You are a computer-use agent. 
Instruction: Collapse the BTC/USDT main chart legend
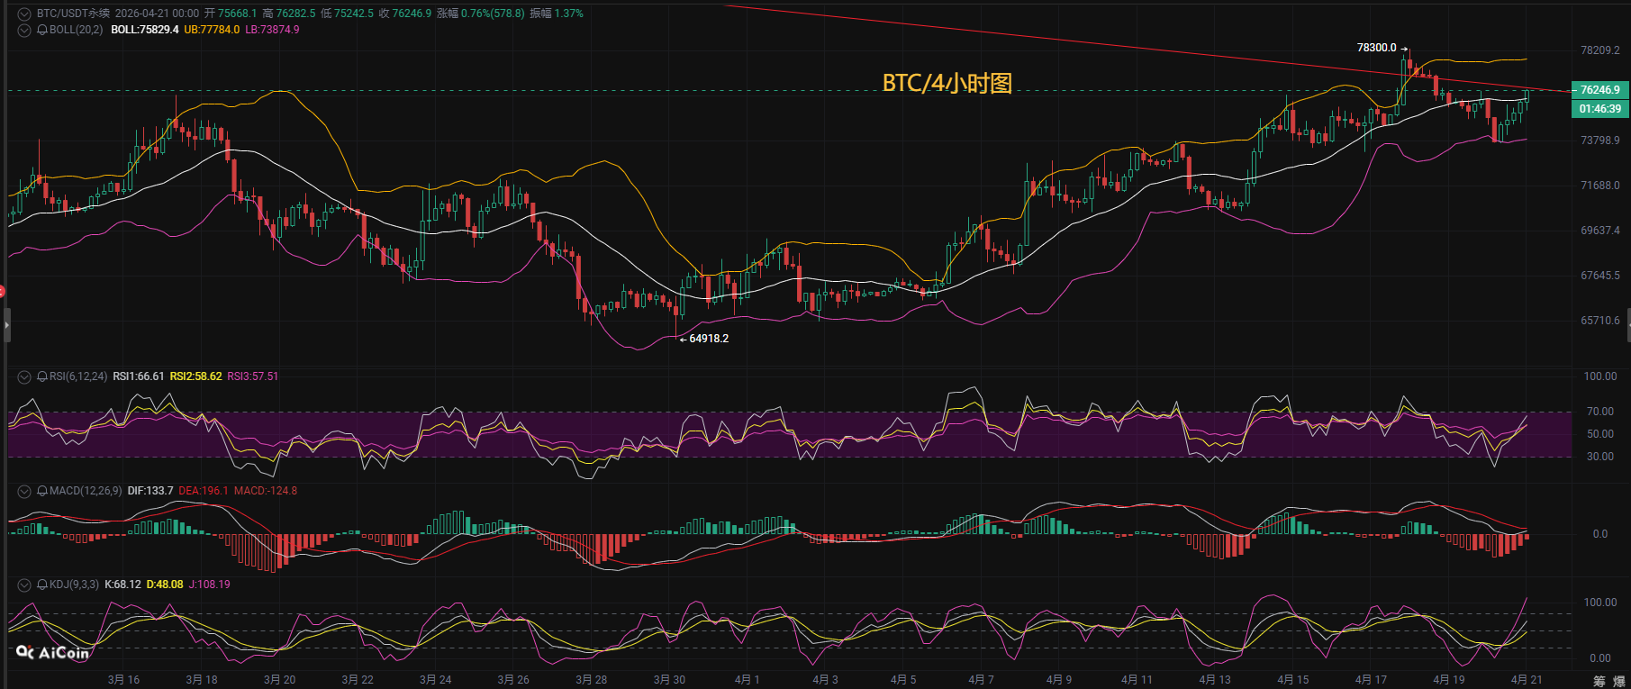24,14
